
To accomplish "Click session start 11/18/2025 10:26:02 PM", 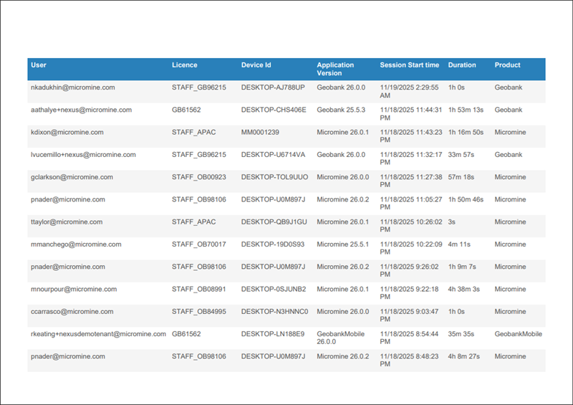I will click(x=410, y=226).
